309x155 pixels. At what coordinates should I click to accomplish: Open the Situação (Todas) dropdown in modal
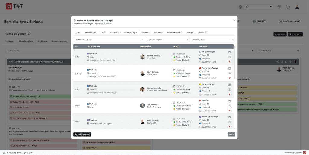[212, 39]
